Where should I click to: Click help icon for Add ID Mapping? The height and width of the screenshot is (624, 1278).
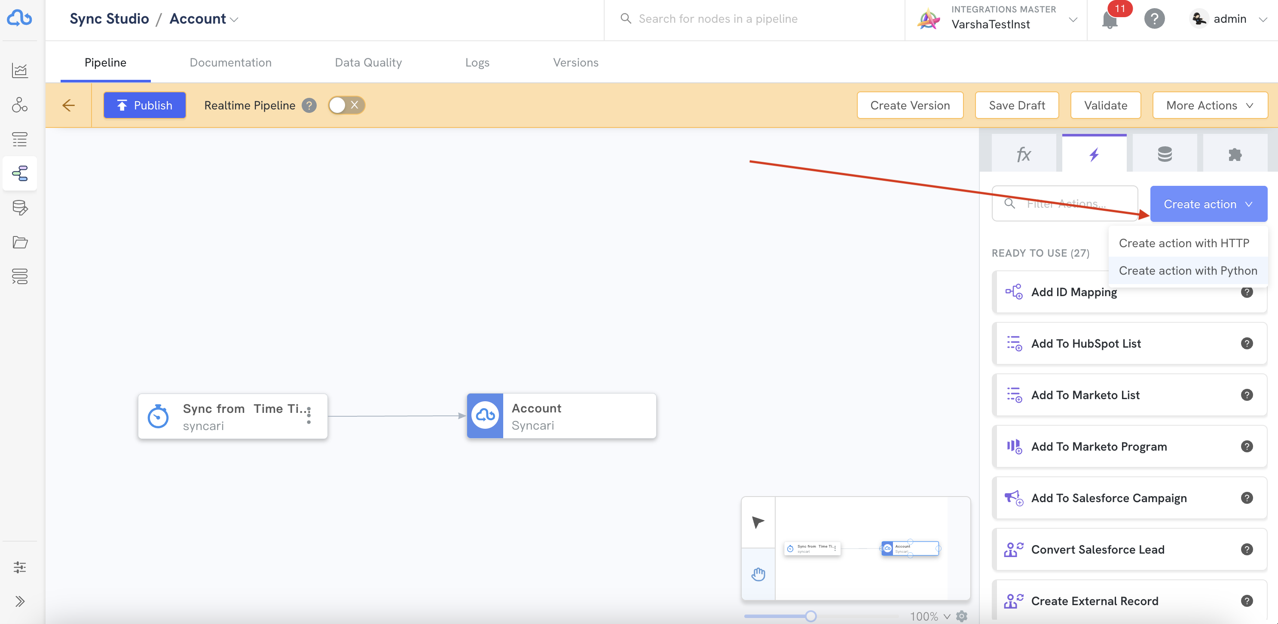1247,292
